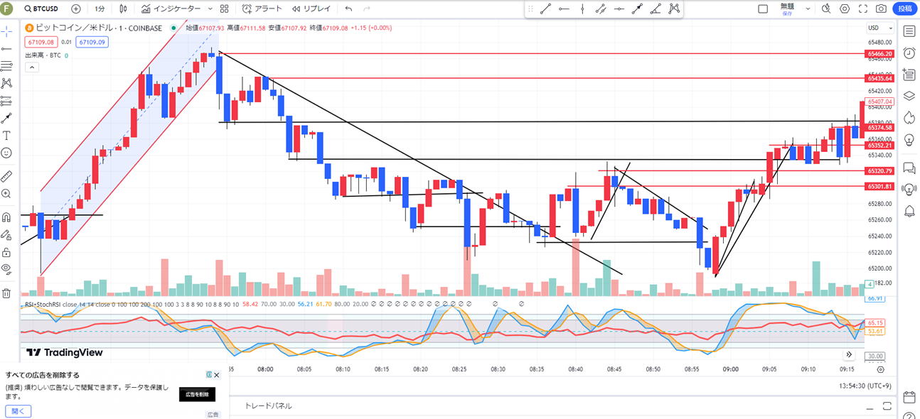This screenshot has width=920, height=419.
Task: Click the アラート alert button
Action: (x=262, y=9)
